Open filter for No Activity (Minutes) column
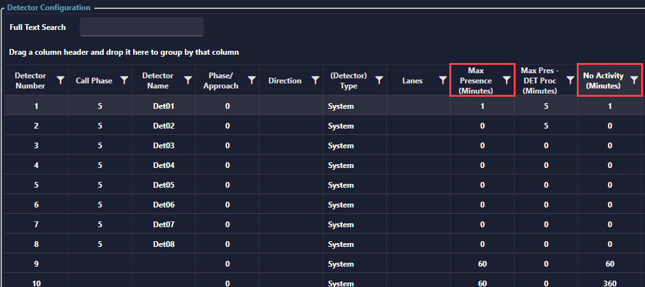Viewport: 645px width, 287px height. [634, 80]
